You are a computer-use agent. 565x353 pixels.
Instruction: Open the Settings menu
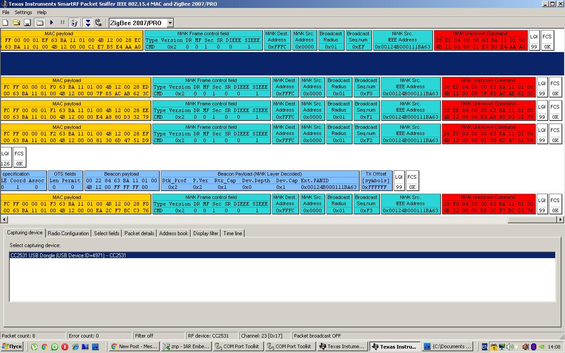[x=23, y=12]
